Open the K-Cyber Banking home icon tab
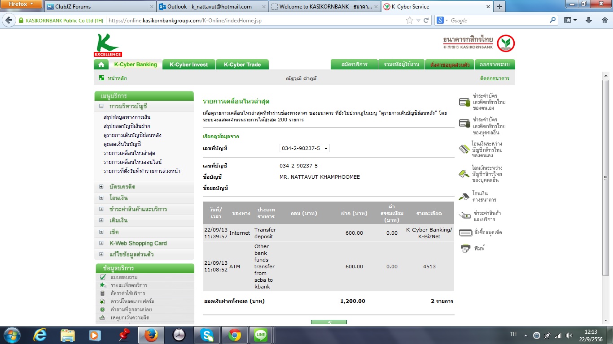This screenshot has width=613, height=344. coord(101,64)
